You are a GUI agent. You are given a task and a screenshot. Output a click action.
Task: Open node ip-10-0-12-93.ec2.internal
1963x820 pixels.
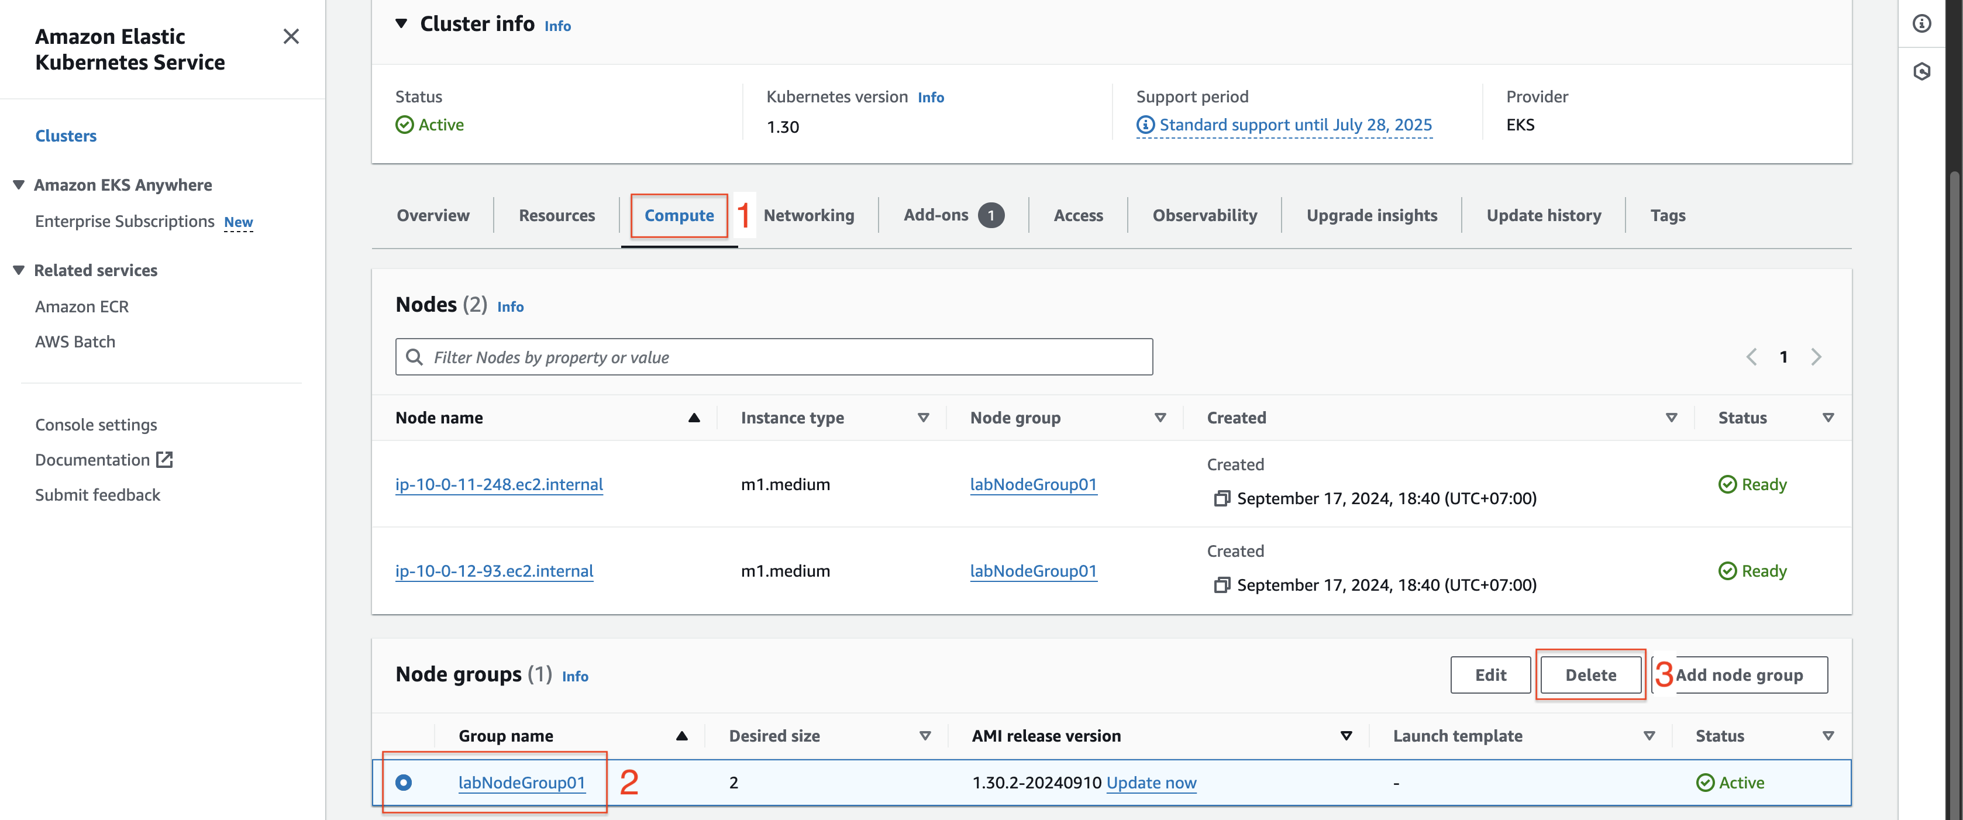[494, 571]
